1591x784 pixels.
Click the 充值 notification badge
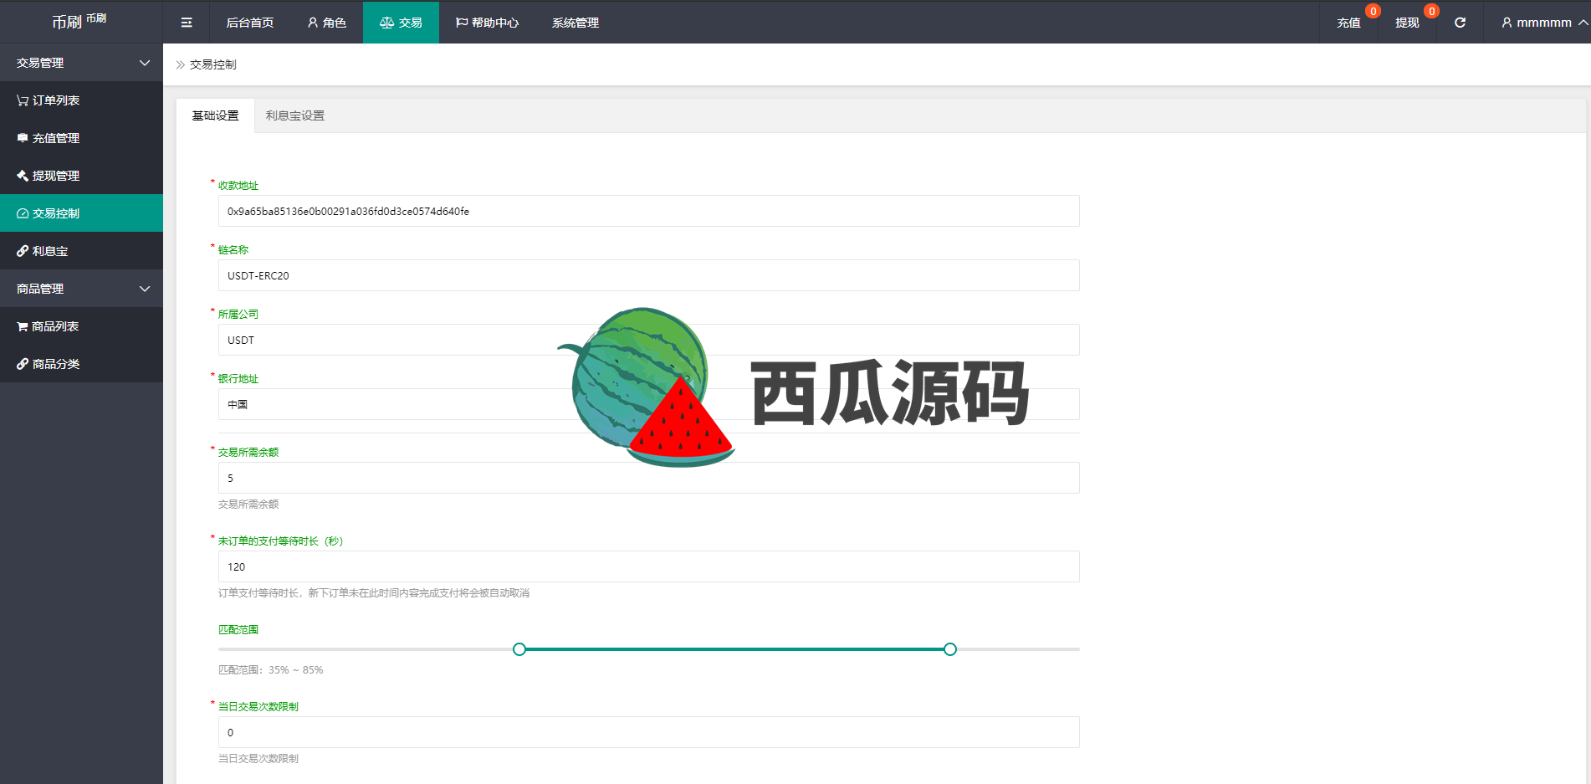coord(1373,11)
